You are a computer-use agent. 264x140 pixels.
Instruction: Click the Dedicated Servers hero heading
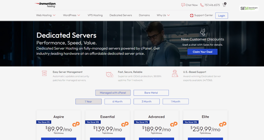pyautogui.click(x=66, y=35)
